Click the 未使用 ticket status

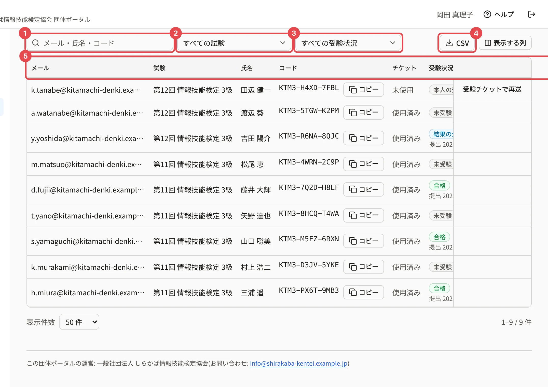tap(403, 90)
